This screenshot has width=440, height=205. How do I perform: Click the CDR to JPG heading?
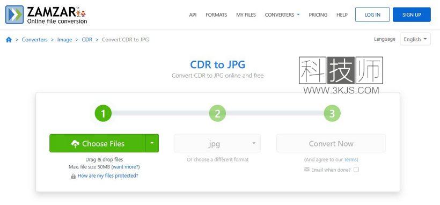[217, 64]
